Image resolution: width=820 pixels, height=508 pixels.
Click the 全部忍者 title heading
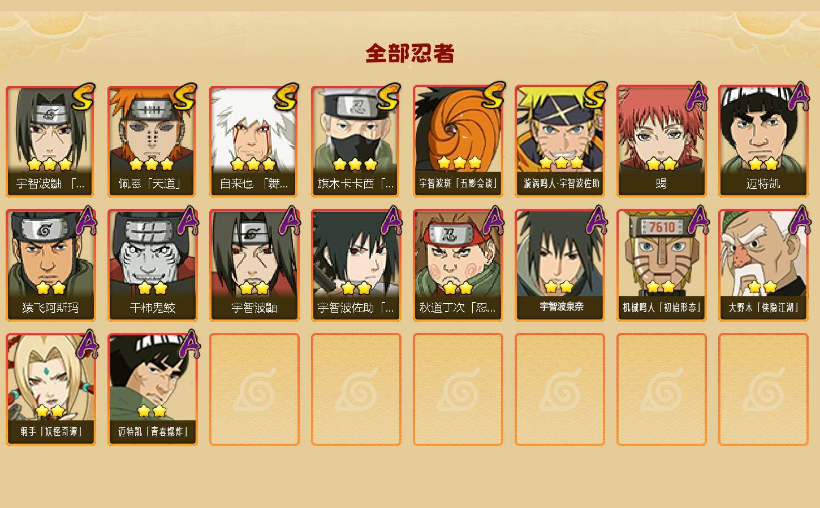click(410, 53)
